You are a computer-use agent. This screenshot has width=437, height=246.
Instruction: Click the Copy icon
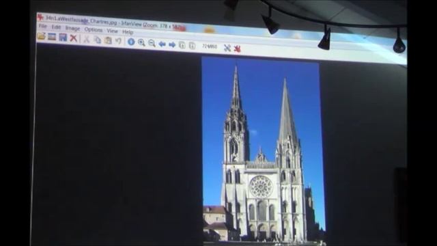pyautogui.click(x=98, y=40)
